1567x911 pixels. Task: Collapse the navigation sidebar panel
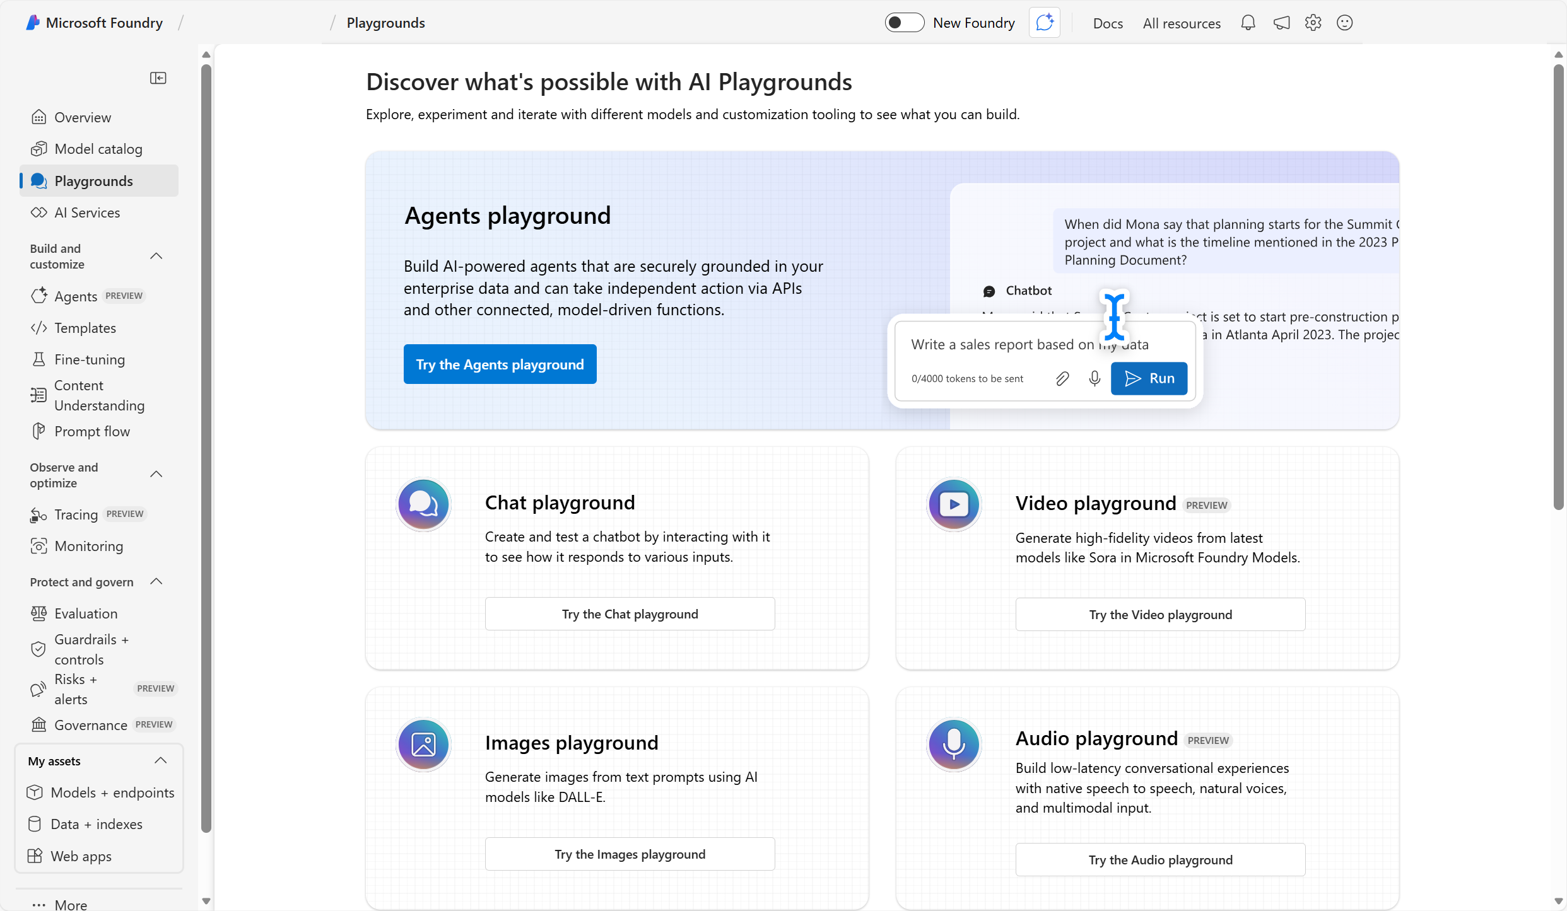click(158, 78)
